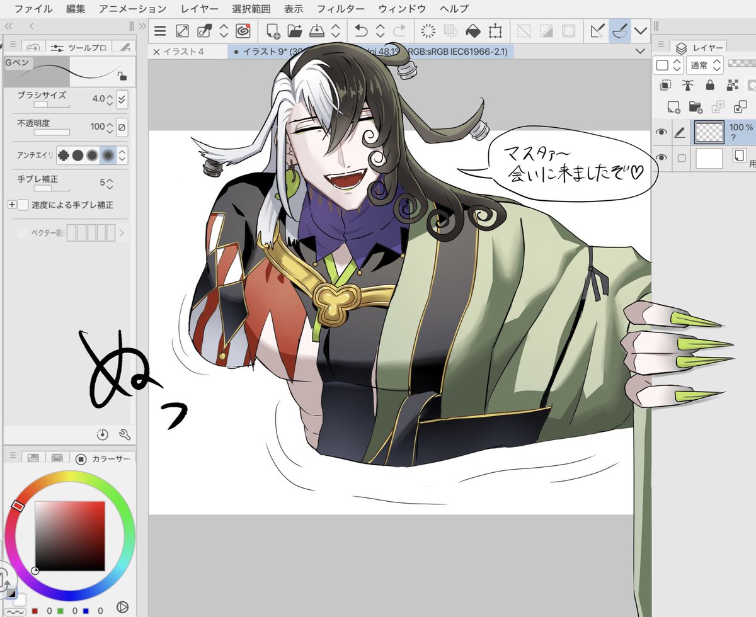Select no anti-aliasing option
This screenshot has height=617, width=756.
click(64, 155)
